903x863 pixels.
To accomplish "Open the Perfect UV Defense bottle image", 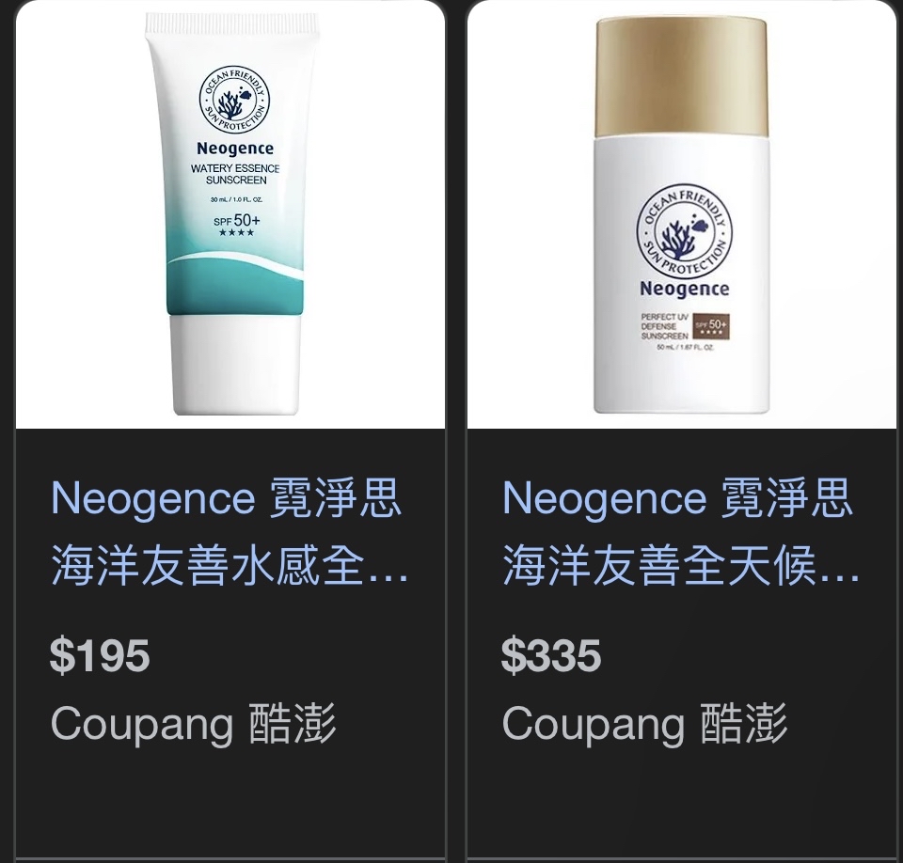I will pyautogui.click(x=682, y=214).
